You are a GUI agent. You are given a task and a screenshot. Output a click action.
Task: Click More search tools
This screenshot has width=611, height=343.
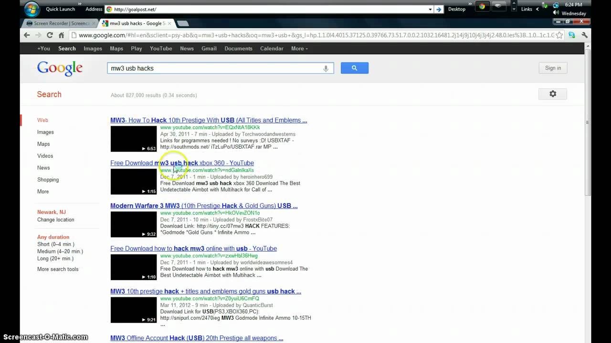pos(58,269)
